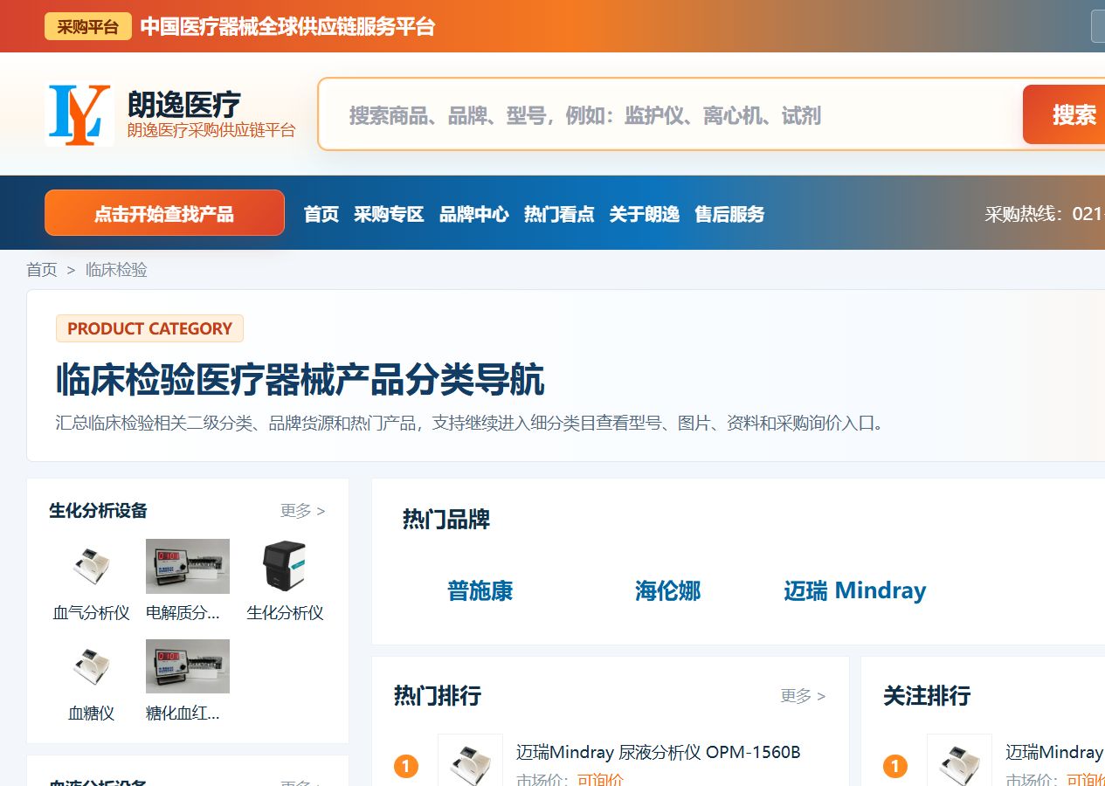
Task: Select the 海伦娜 brand
Action: [x=667, y=591]
